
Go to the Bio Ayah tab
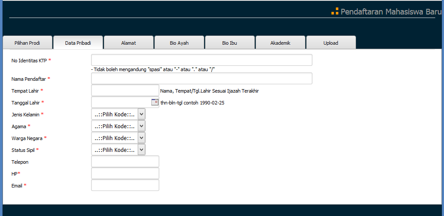179,43
